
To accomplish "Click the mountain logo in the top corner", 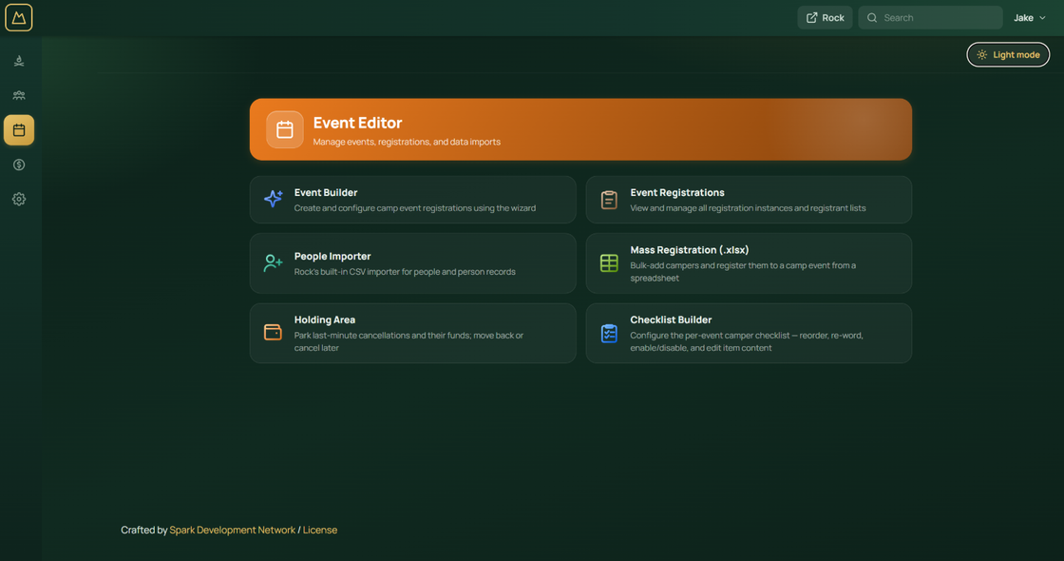I will coord(18,18).
